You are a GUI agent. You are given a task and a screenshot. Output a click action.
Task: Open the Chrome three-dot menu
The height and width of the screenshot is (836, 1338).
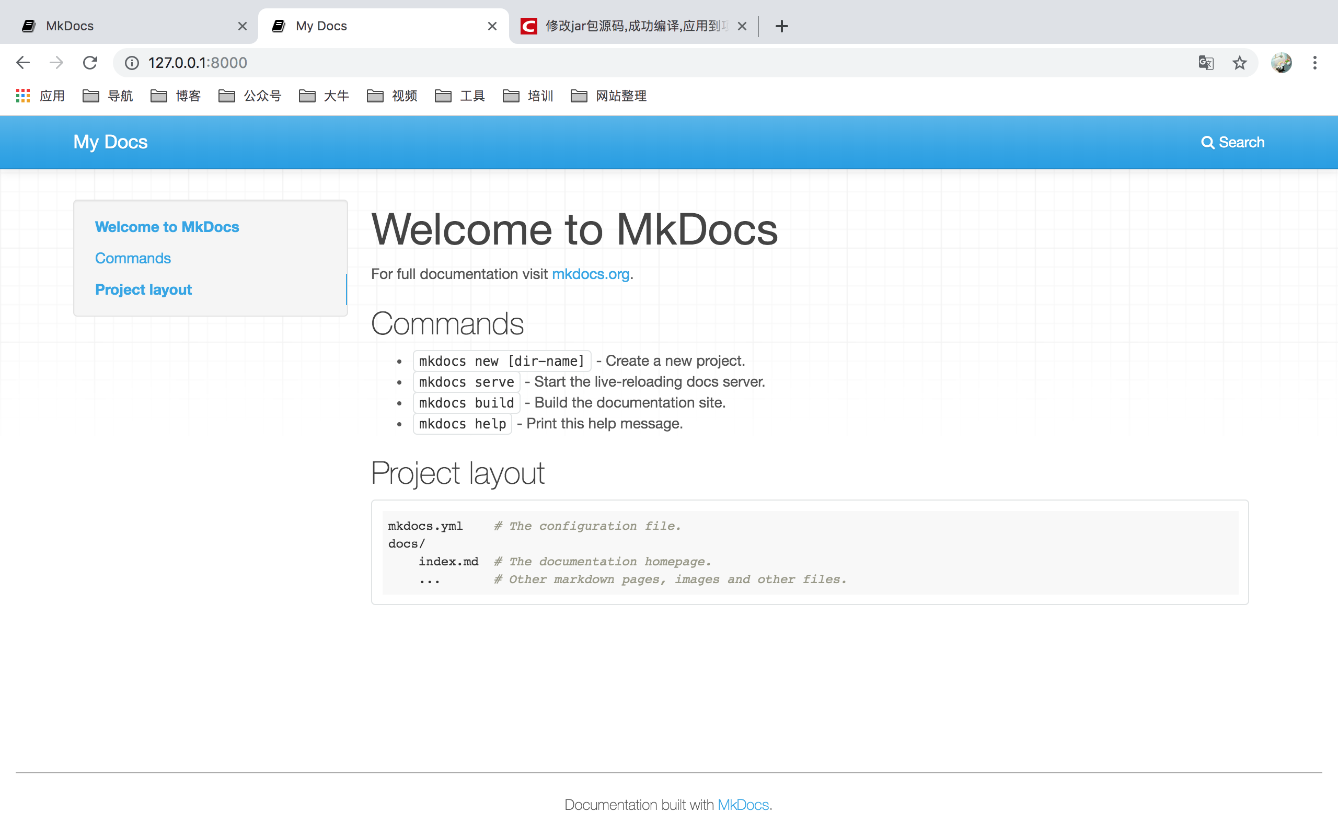(x=1315, y=63)
